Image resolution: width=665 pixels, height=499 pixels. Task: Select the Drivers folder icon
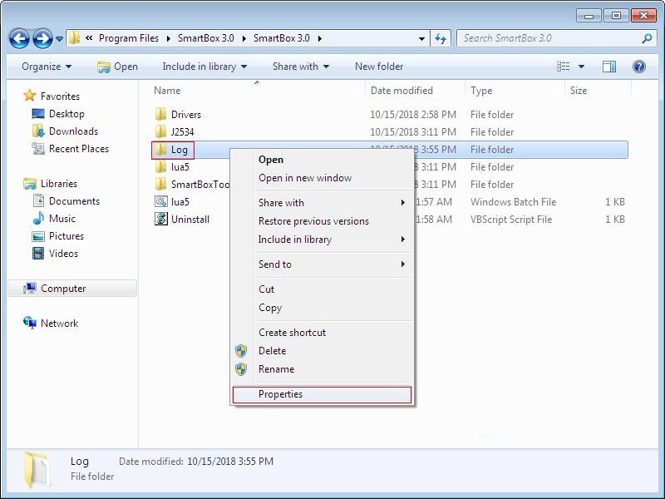click(x=160, y=114)
